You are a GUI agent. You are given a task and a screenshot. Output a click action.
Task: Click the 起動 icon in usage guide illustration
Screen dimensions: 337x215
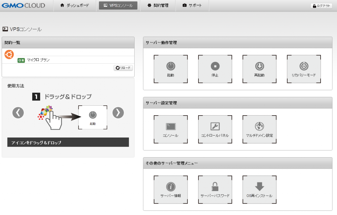[x=92, y=117]
